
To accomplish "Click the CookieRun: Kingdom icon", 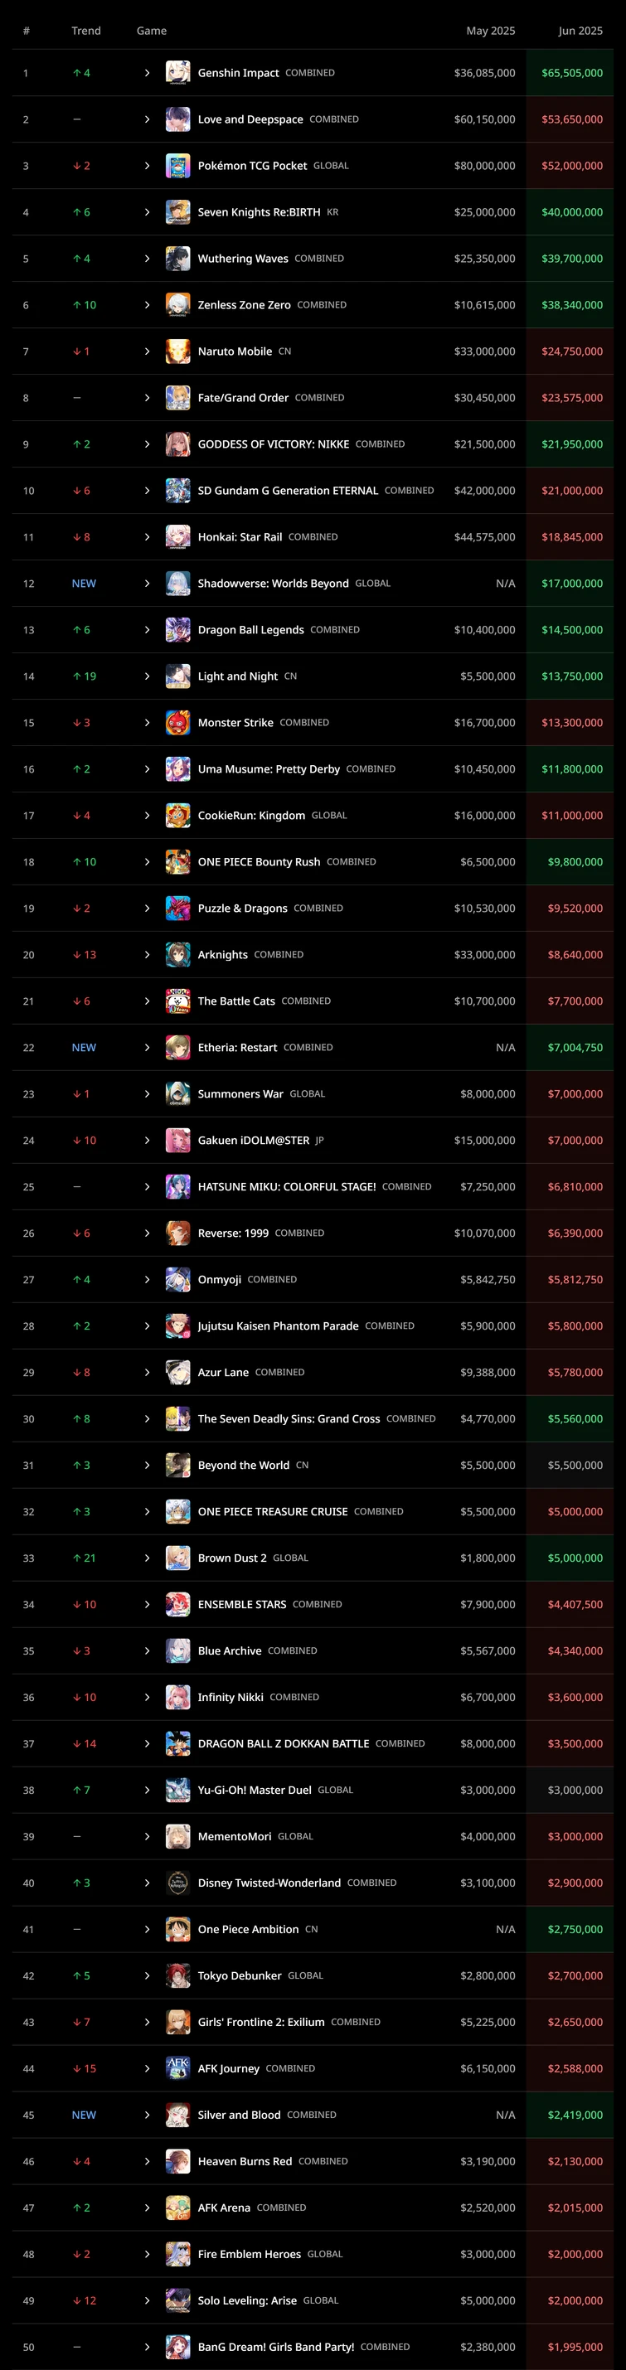I will tap(177, 815).
